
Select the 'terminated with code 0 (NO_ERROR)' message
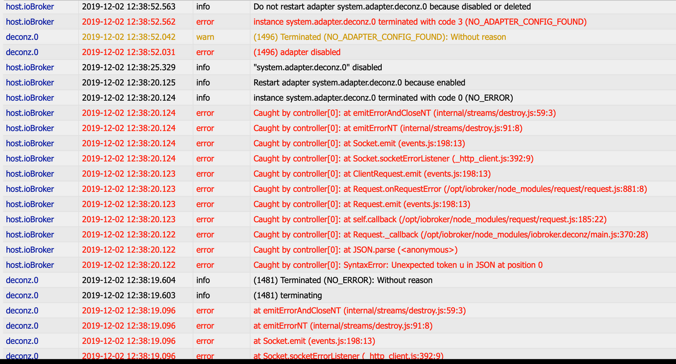383,98
